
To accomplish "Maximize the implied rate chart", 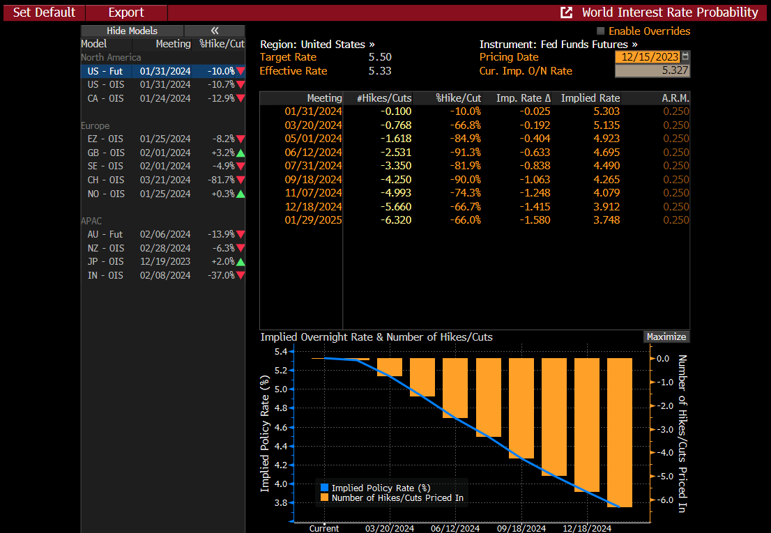I will tap(666, 337).
